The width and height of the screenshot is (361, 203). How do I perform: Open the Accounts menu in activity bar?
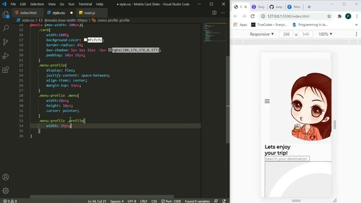tap(6, 176)
